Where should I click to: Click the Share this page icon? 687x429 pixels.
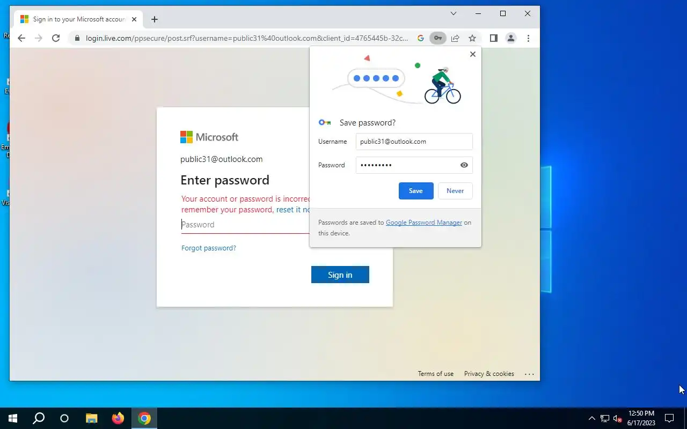point(455,38)
